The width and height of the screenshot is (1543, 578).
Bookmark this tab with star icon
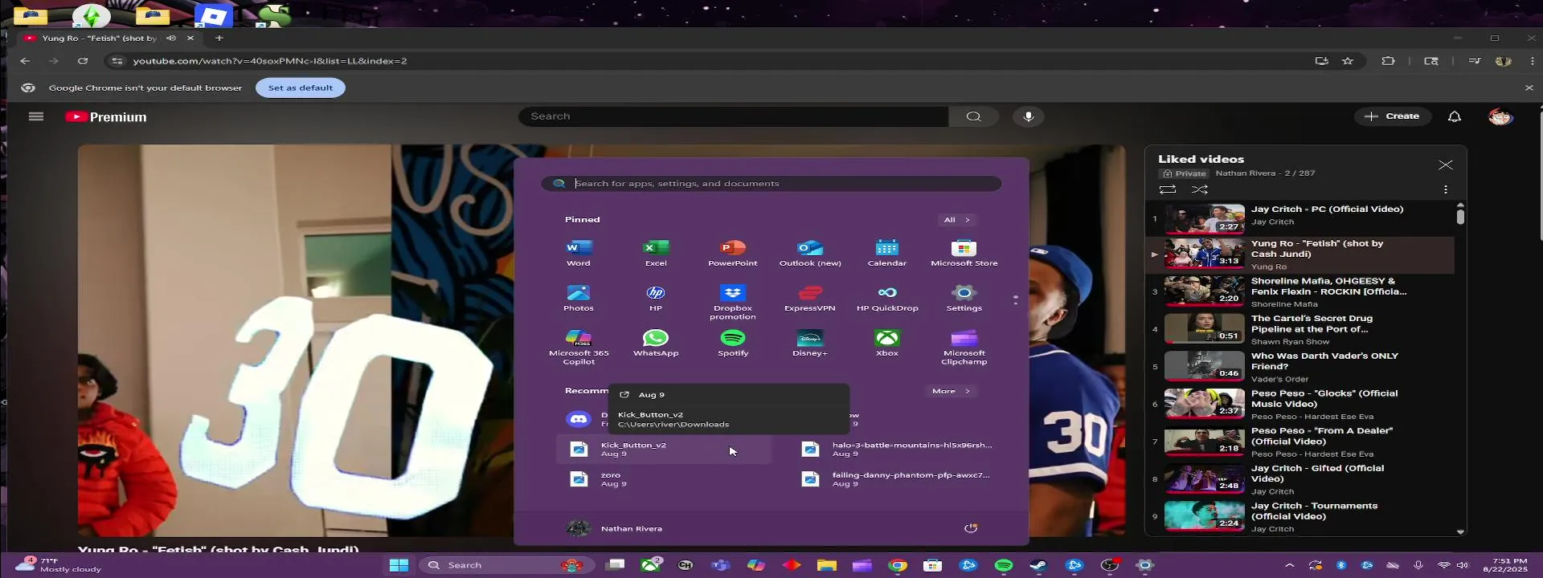click(x=1348, y=61)
